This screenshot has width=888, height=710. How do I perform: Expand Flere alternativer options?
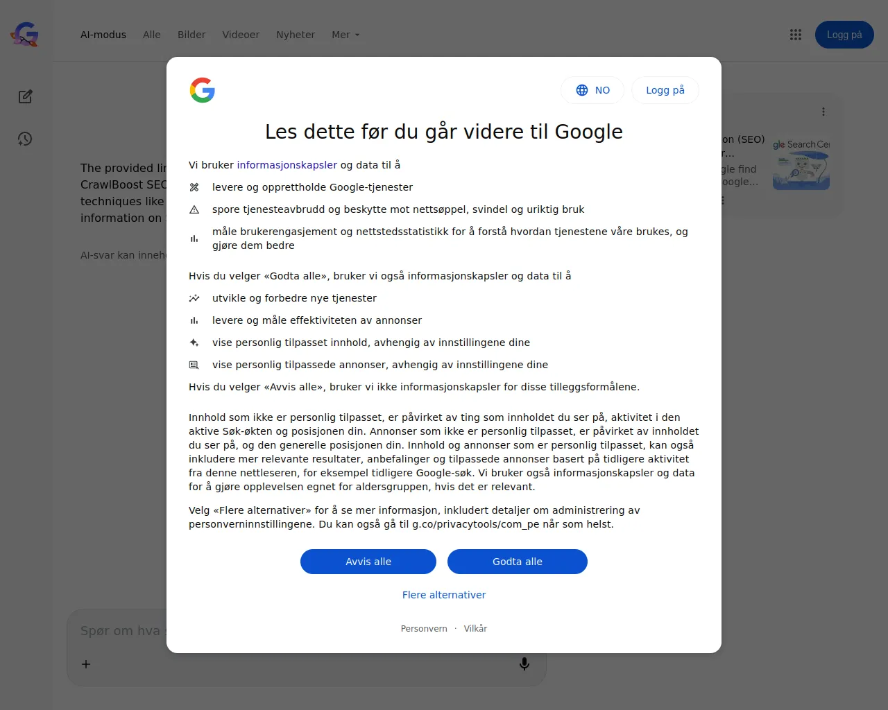tap(444, 595)
